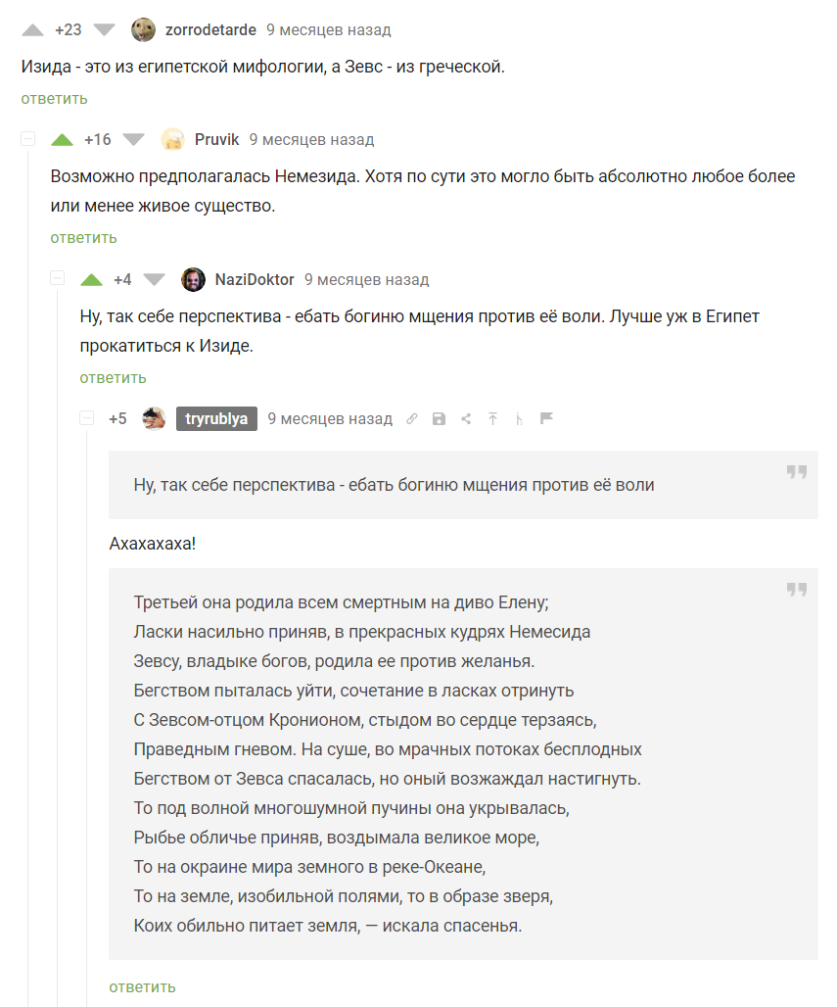Upvote zorrodetarde's comment
The width and height of the screenshot is (837, 1007).
pos(32,29)
